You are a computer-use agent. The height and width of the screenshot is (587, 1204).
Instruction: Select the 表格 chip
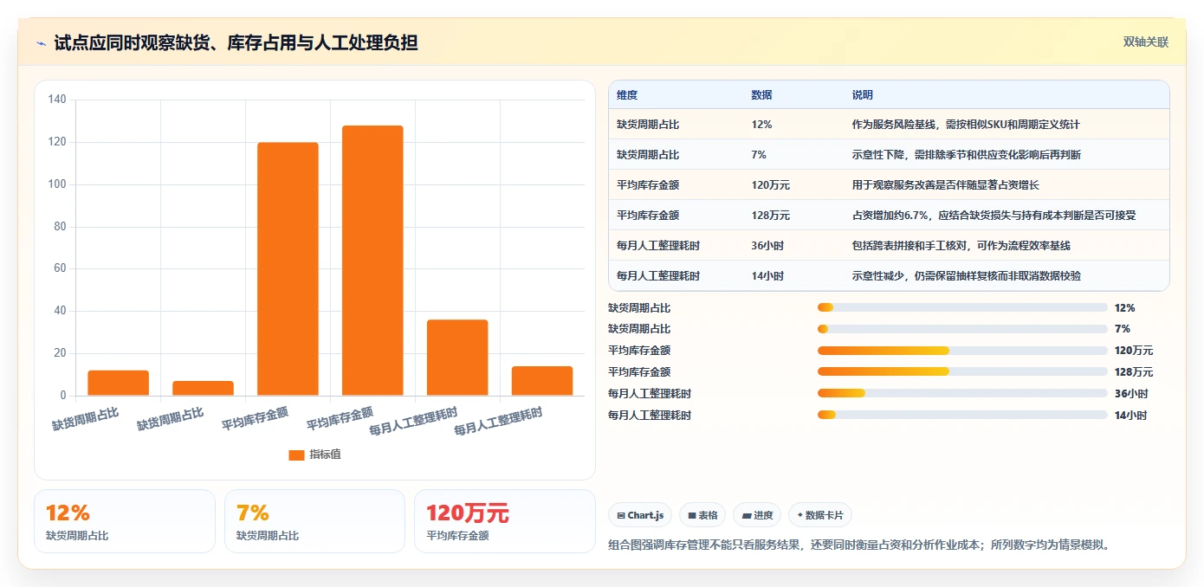click(702, 515)
